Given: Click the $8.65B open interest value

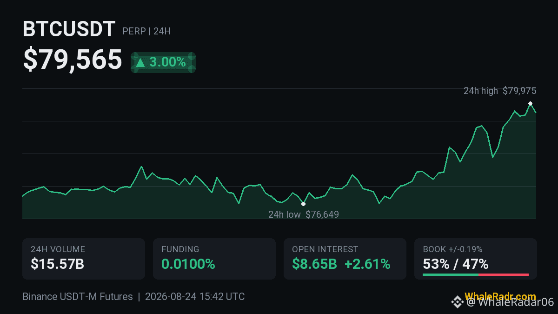Looking at the screenshot, I should (x=314, y=264).
